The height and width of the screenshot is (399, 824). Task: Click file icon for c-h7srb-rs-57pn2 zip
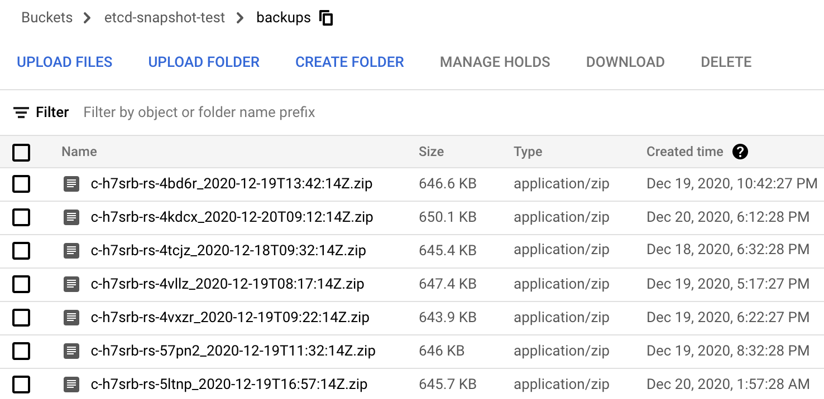(x=71, y=351)
